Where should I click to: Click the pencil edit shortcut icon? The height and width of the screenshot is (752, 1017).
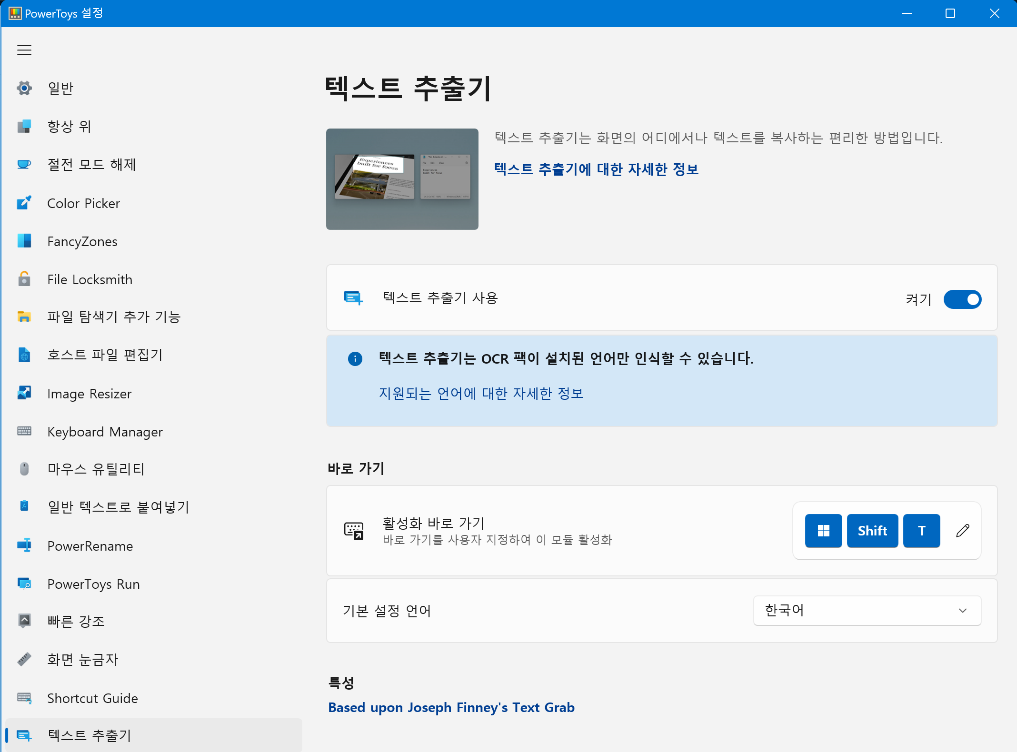(x=962, y=531)
